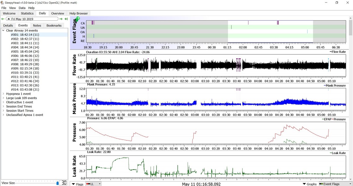
Task: Select event #005: 18:45:04 (24)
Action: (x=25, y=52)
